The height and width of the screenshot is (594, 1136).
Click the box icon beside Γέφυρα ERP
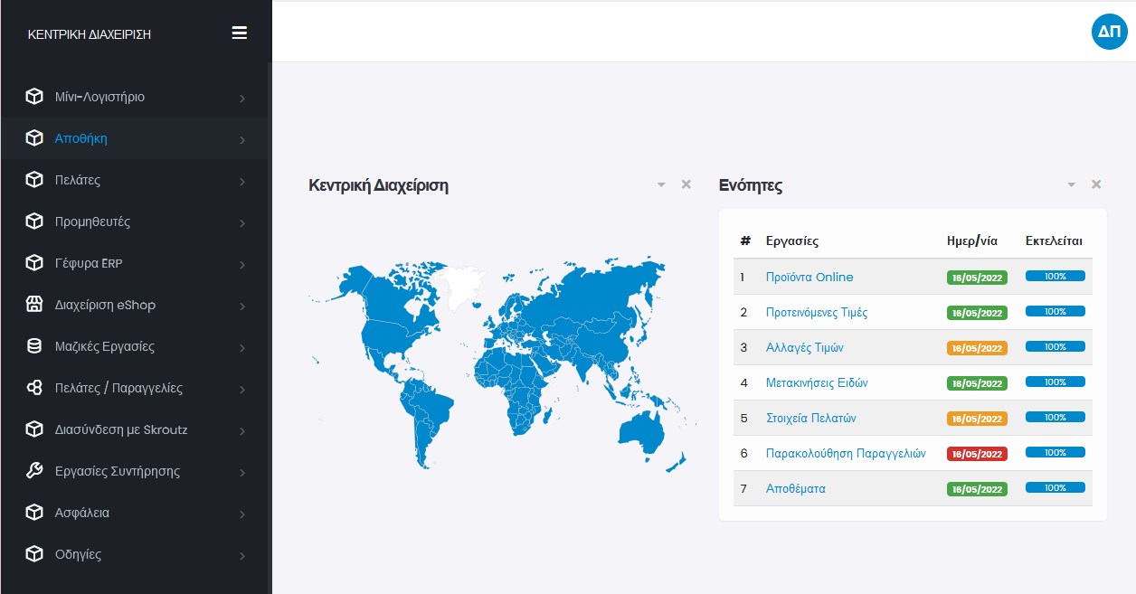(x=34, y=263)
